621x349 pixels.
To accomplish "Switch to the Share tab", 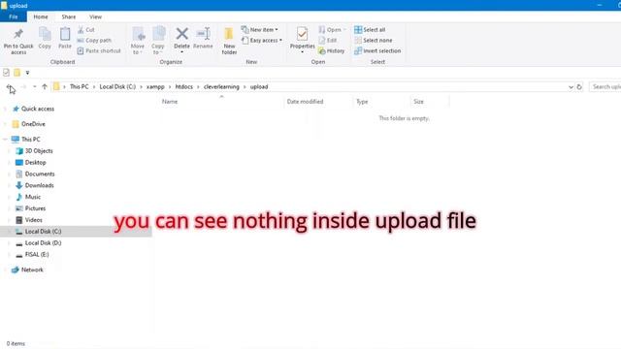I will point(69,16).
